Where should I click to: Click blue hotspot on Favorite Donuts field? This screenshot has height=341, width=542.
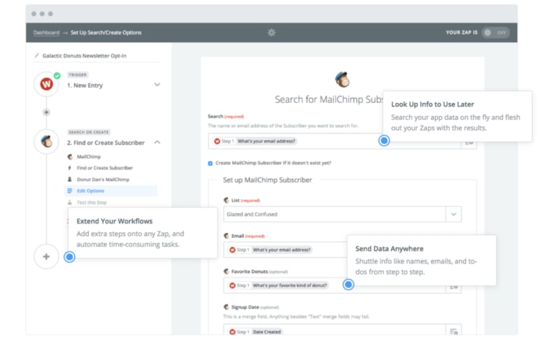pyautogui.click(x=348, y=285)
